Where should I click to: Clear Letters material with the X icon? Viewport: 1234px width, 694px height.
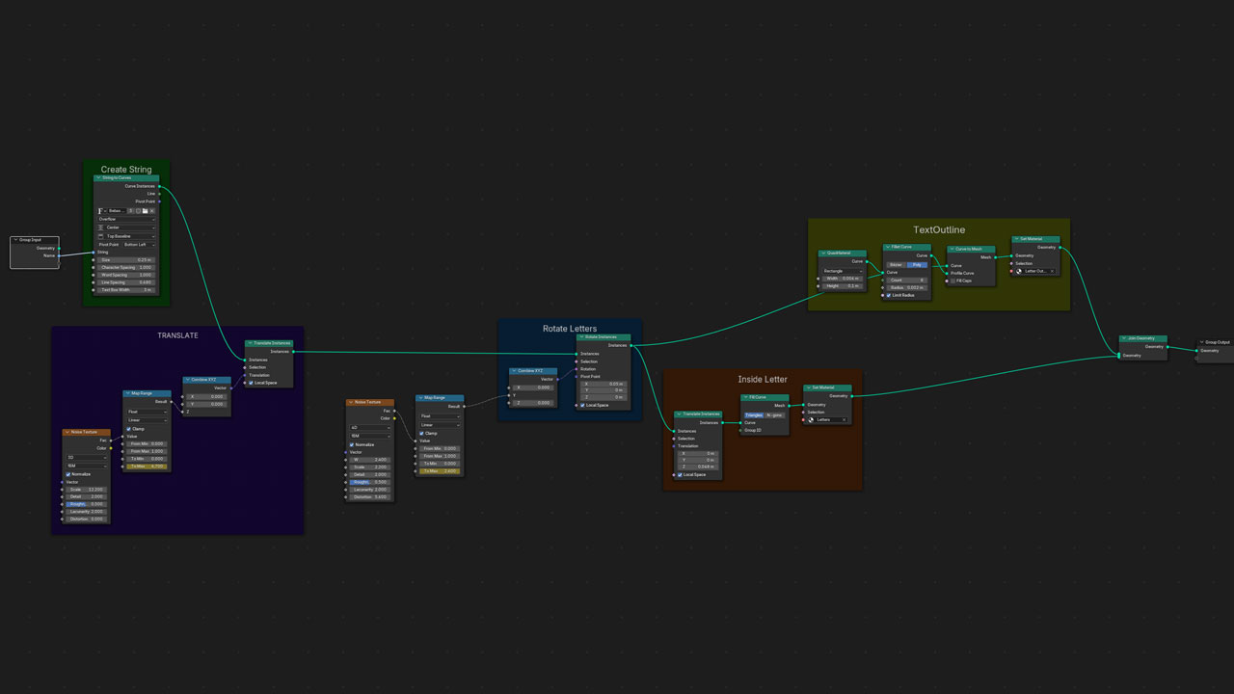click(x=844, y=419)
